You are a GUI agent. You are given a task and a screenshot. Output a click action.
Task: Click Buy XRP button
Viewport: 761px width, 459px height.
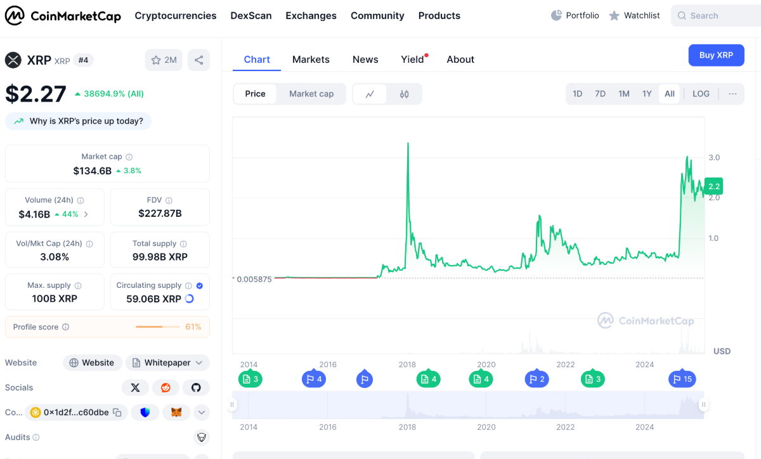tap(717, 55)
